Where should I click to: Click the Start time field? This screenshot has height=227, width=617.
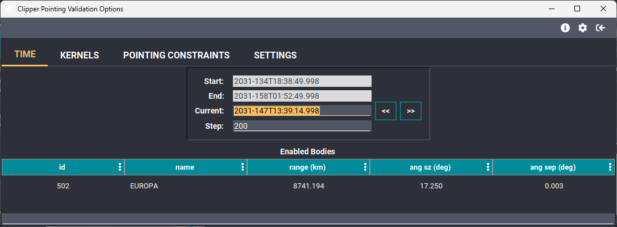click(302, 81)
